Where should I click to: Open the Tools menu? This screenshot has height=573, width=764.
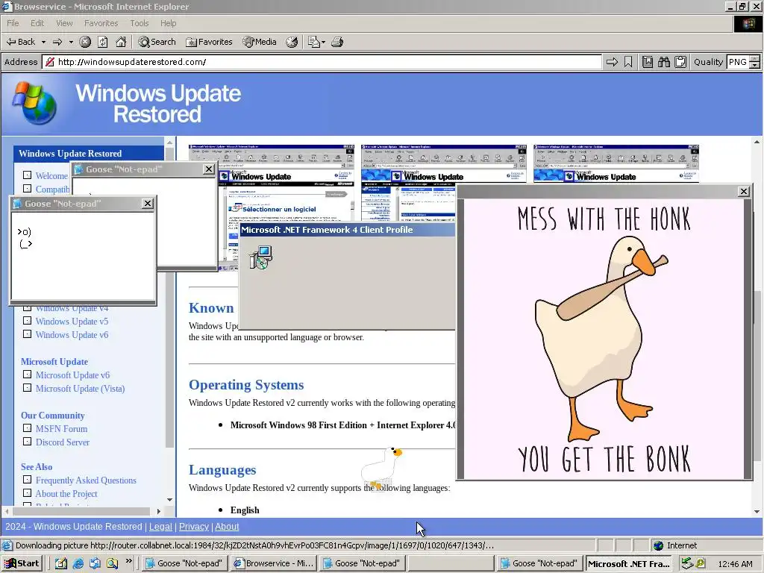[139, 23]
